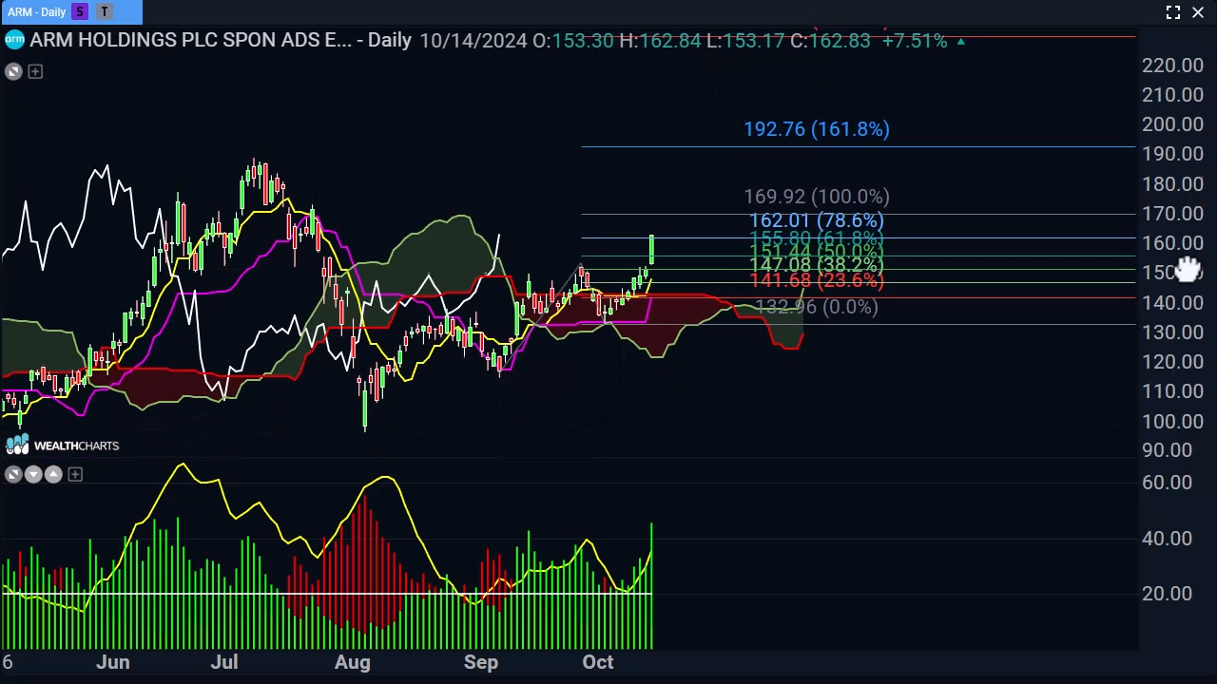Click the Jul label on time axis
Viewport: 1217px width, 684px height.
click(224, 662)
